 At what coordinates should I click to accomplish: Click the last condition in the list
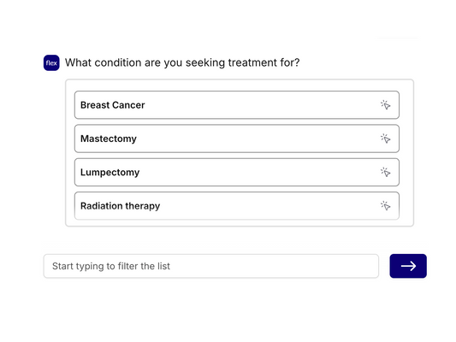(237, 206)
